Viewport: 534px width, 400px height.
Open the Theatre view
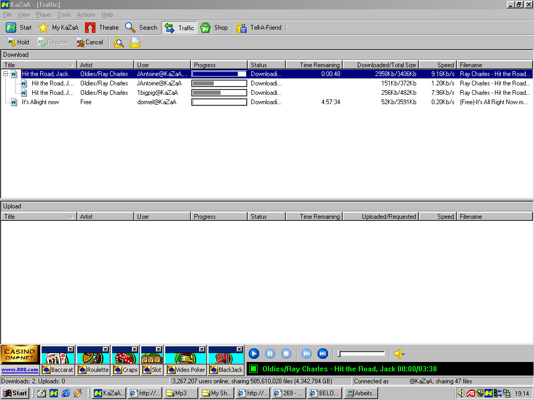[x=102, y=28]
